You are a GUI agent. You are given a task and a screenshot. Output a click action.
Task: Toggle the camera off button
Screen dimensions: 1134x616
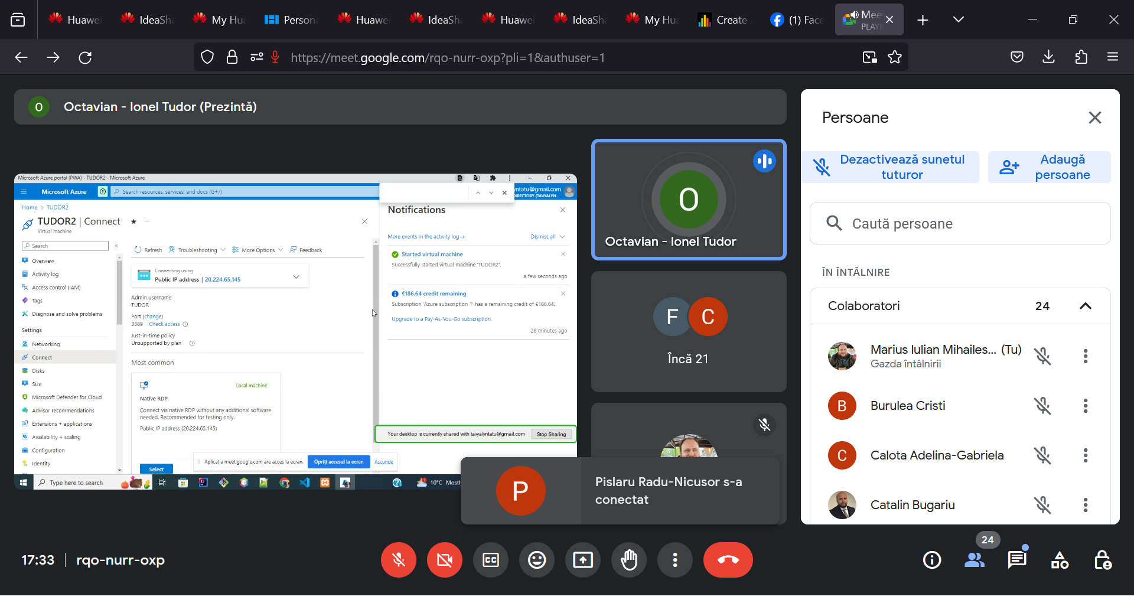pyautogui.click(x=445, y=560)
